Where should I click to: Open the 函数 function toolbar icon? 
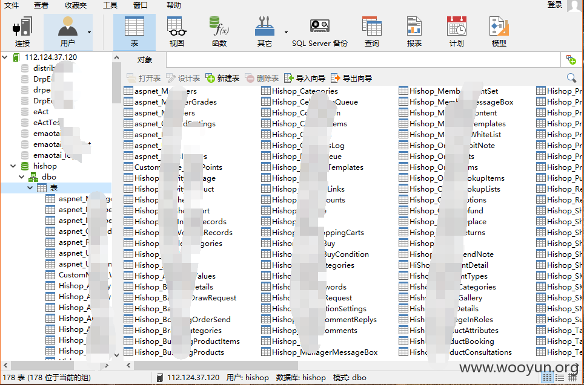(x=219, y=32)
